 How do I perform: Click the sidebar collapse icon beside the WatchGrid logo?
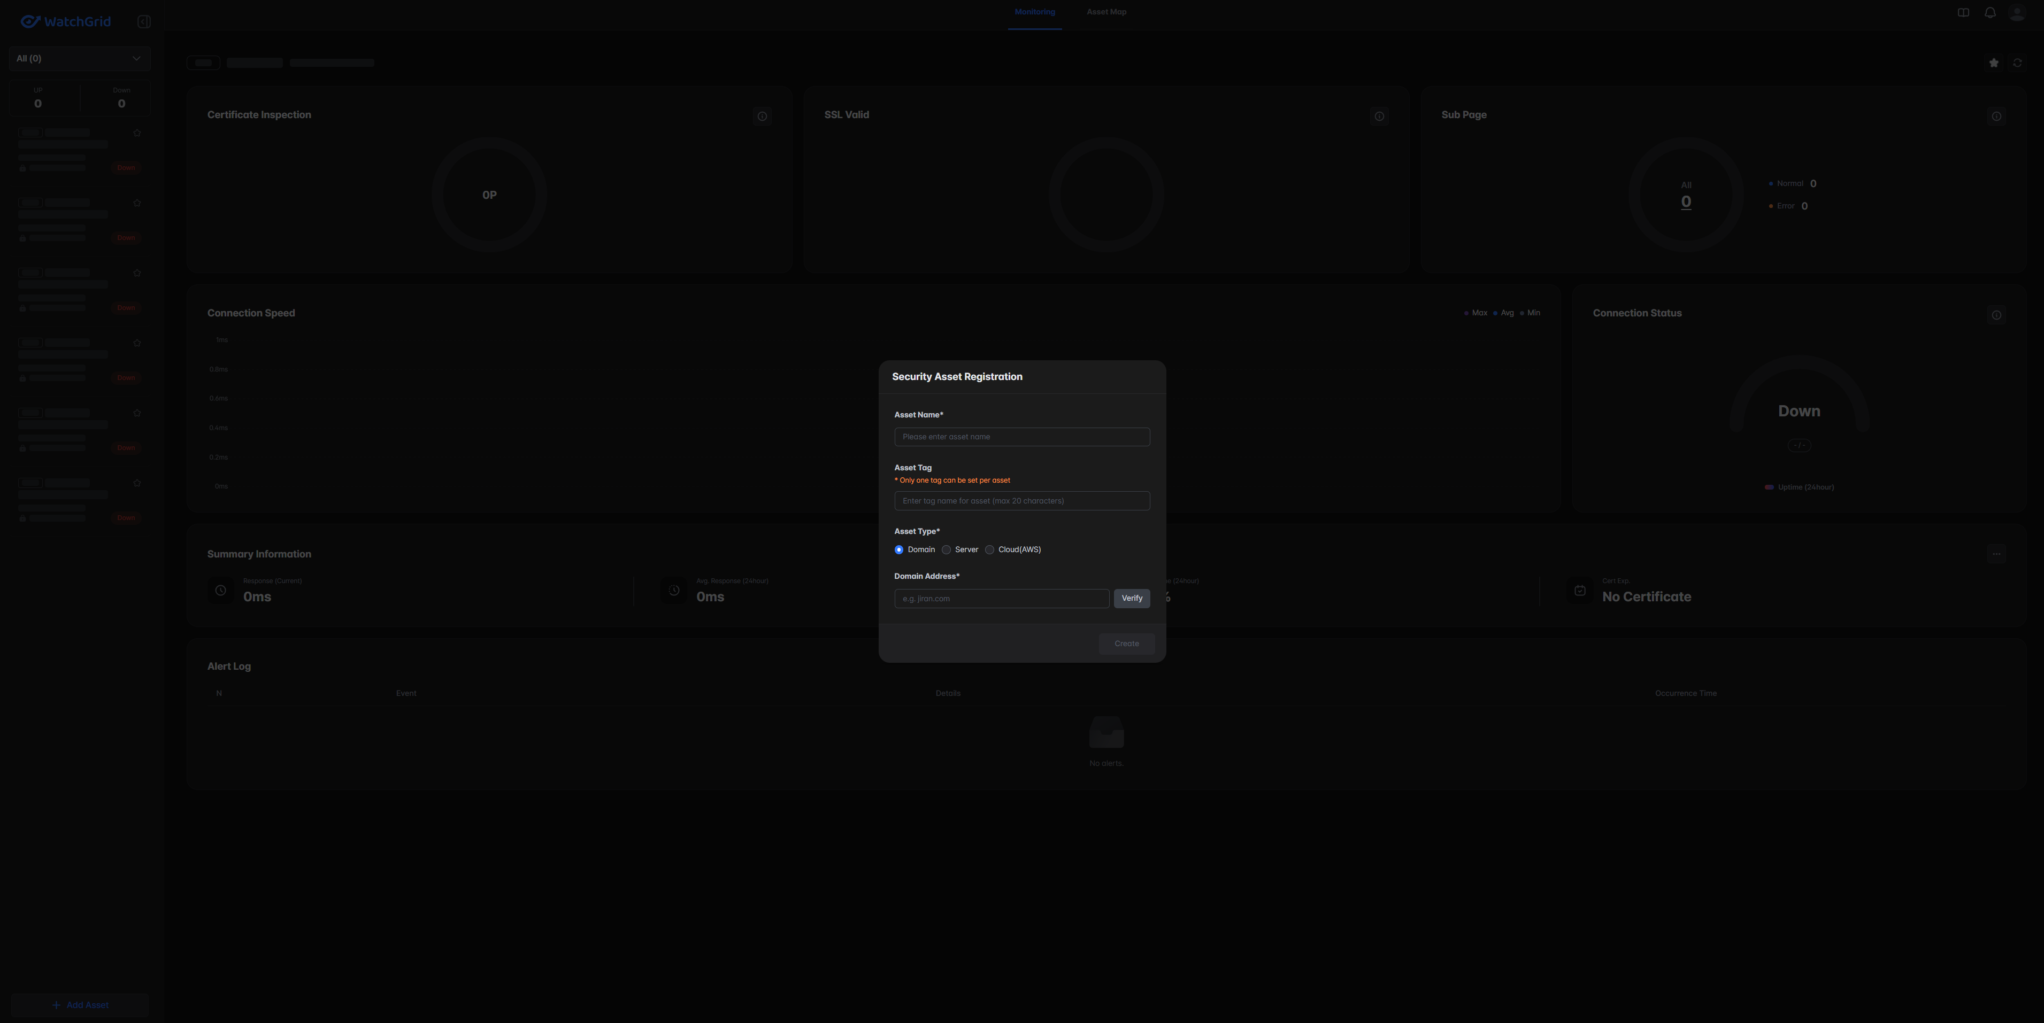click(144, 21)
